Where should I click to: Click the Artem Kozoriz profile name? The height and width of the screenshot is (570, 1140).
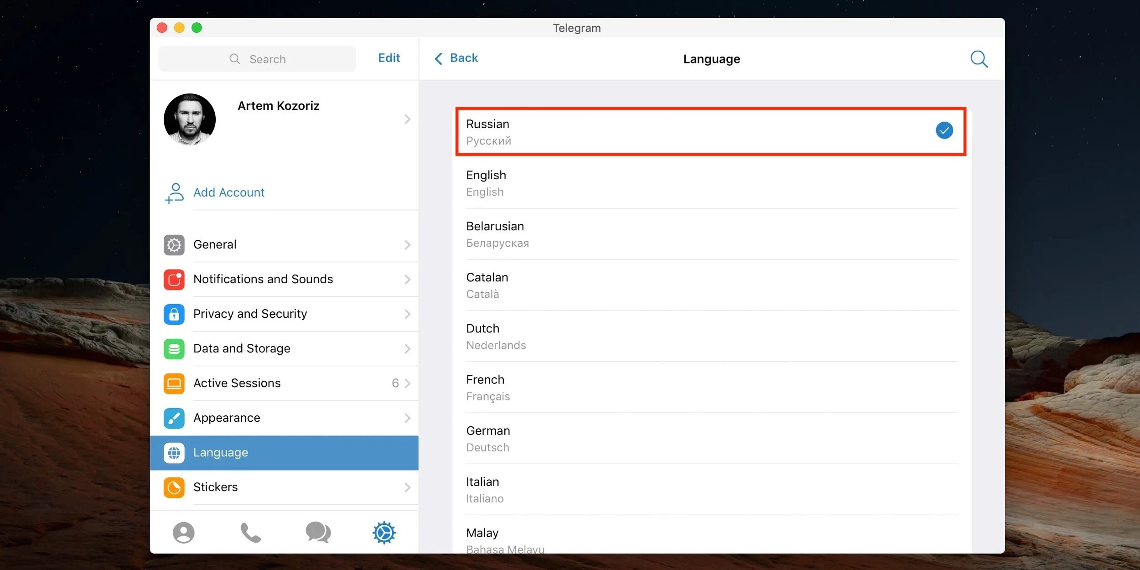point(279,106)
